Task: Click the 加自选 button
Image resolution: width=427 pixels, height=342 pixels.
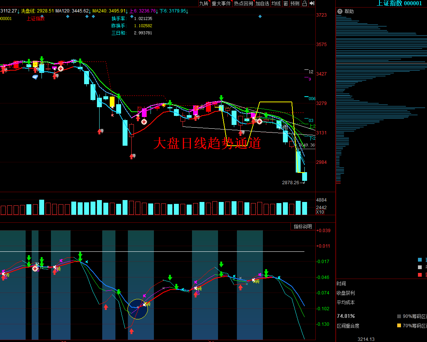Action: point(262,3)
